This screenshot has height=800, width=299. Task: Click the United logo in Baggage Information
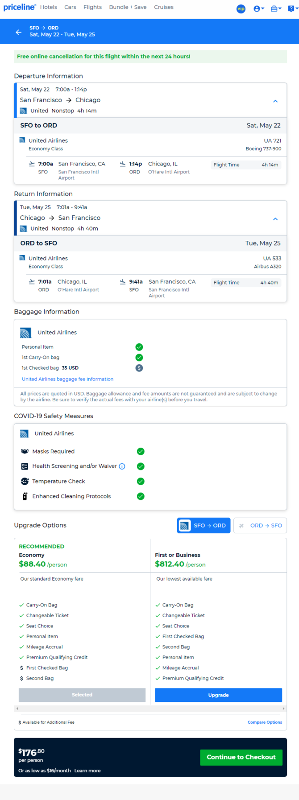click(x=26, y=333)
